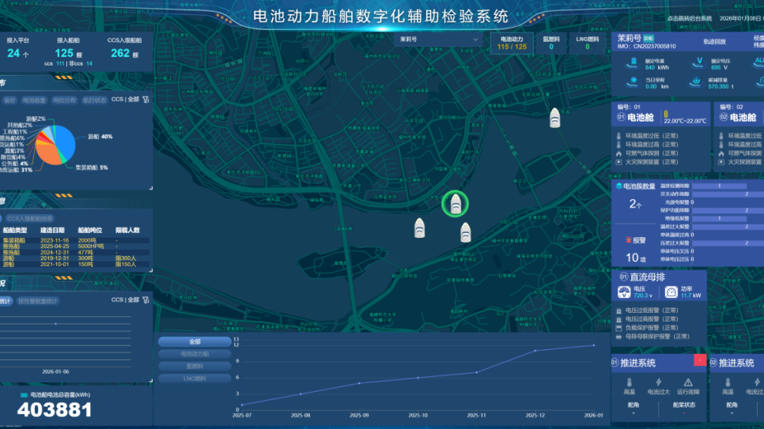Viewport: 764px width, 429px height.
Task: Click the filter funnel icon in the statistics panel
Action: (x=146, y=300)
